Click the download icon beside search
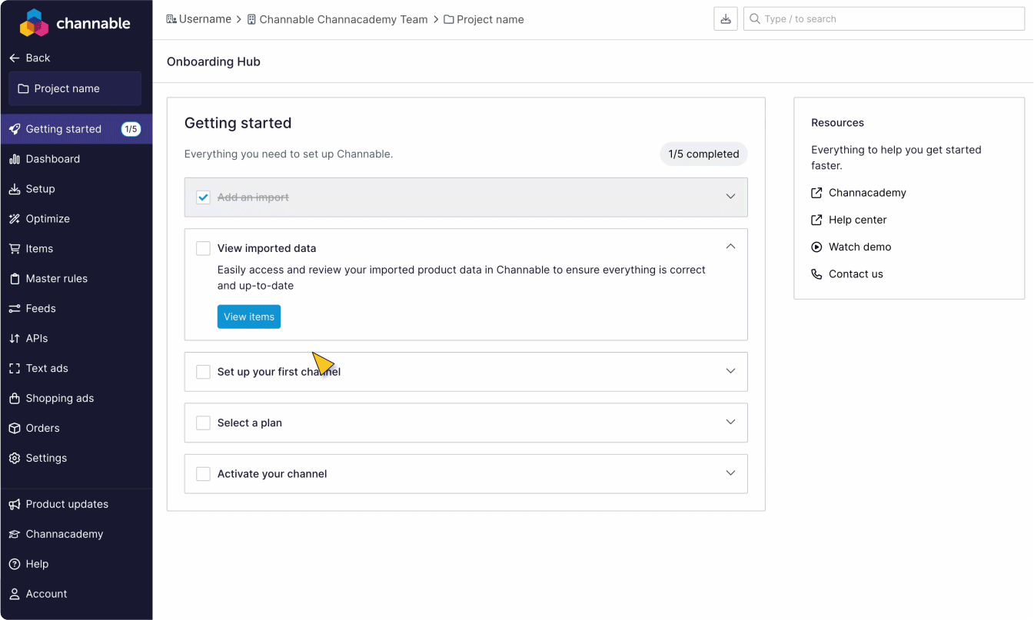1034x620 pixels. coord(726,19)
